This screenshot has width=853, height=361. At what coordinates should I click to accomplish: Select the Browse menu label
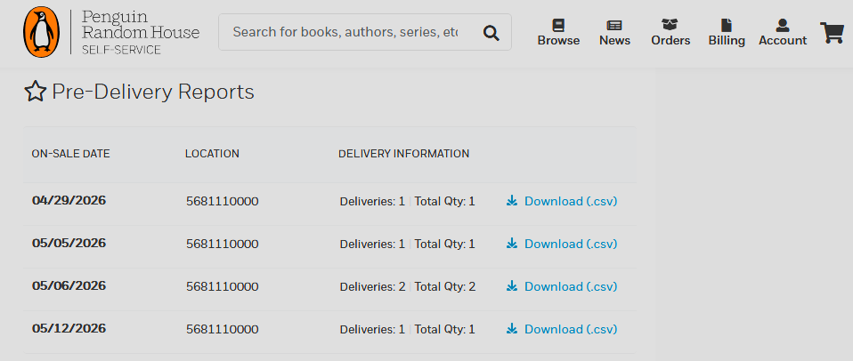pos(558,41)
